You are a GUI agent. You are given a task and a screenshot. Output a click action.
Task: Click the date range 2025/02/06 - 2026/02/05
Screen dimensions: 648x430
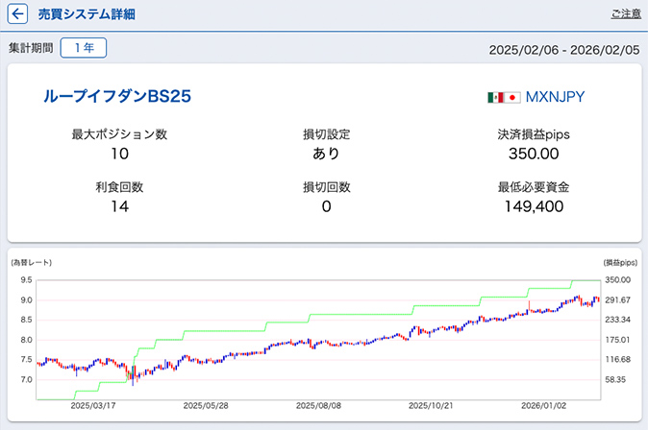(564, 49)
